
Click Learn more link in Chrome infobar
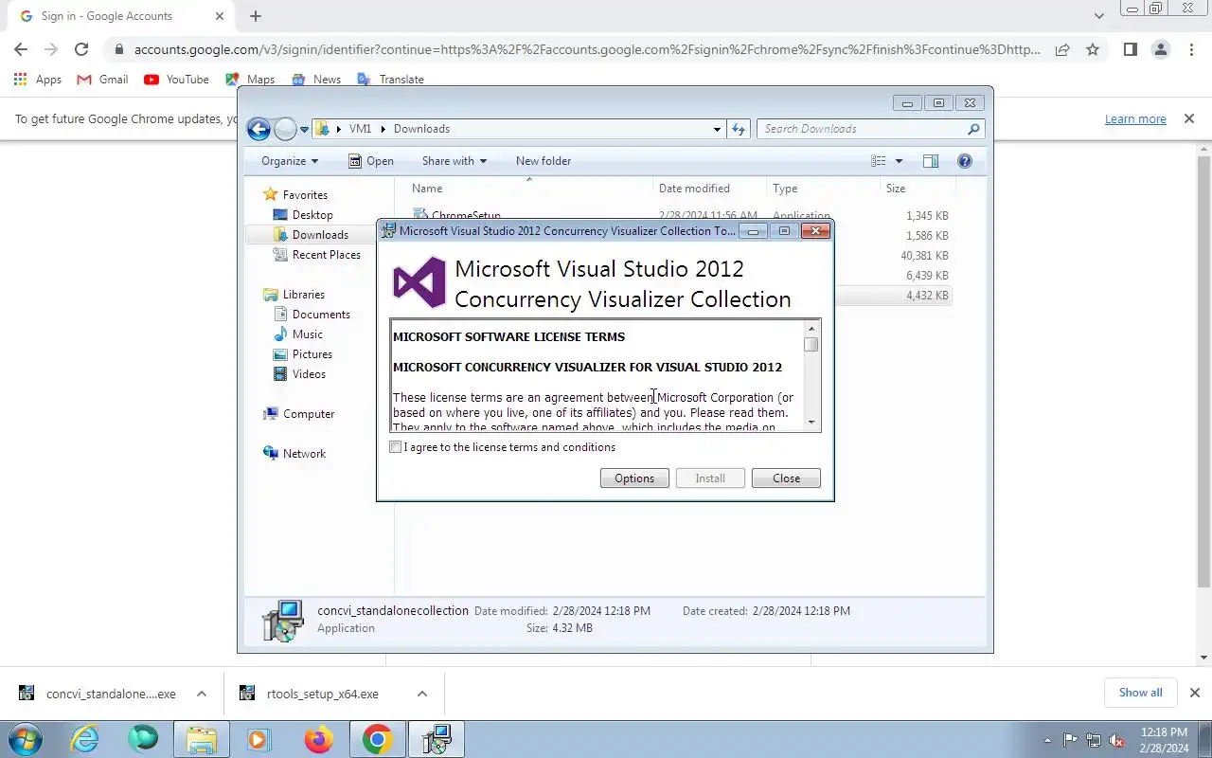tap(1135, 119)
